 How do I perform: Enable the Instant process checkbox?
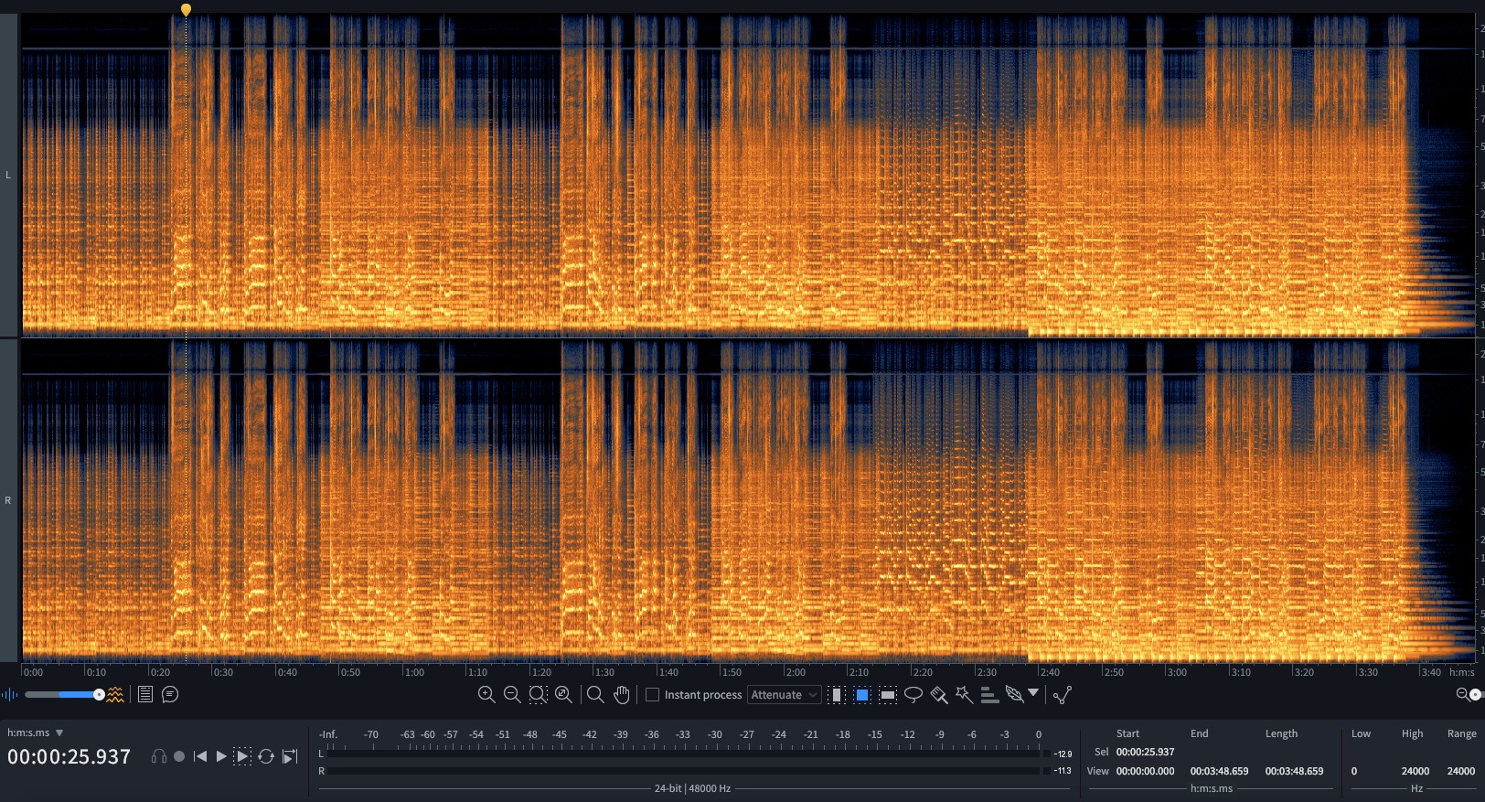pyautogui.click(x=652, y=695)
